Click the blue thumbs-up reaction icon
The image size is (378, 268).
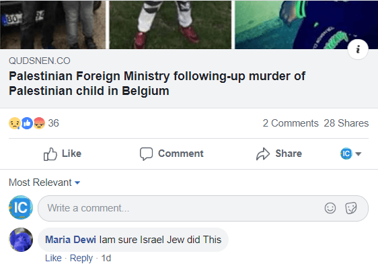(x=27, y=123)
